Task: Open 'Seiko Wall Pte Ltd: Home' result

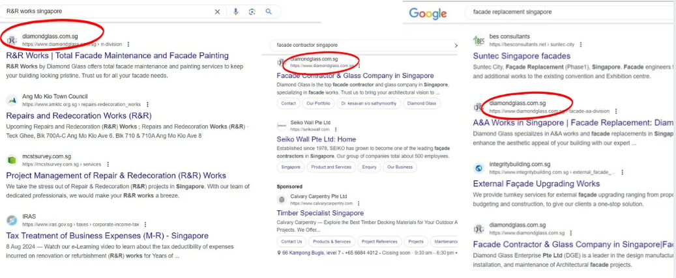Action: pyautogui.click(x=316, y=139)
